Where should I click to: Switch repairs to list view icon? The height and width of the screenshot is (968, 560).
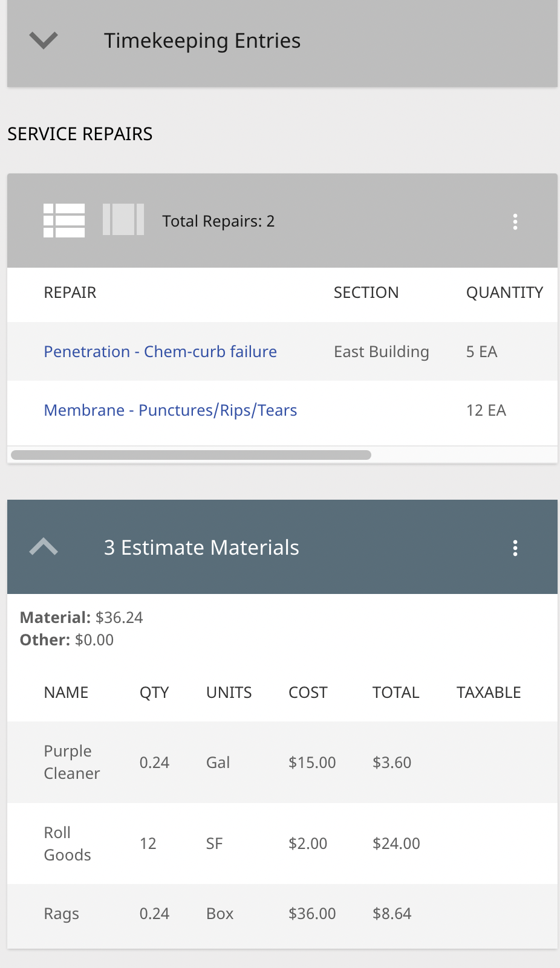[x=64, y=221]
